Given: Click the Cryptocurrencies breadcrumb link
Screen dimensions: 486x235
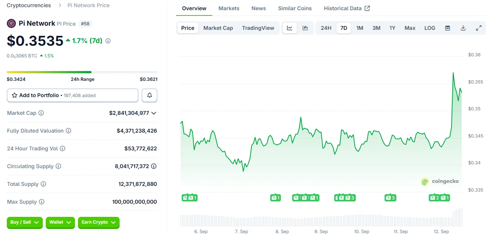Looking at the screenshot, I should pyautogui.click(x=28, y=5).
